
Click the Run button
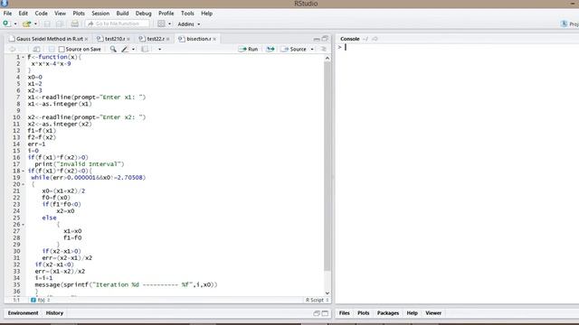pos(248,49)
